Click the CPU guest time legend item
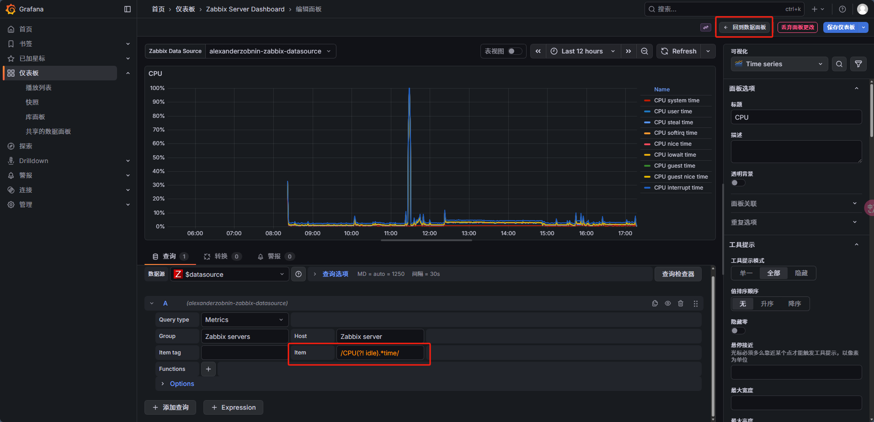Image resolution: width=874 pixels, height=422 pixels. click(674, 166)
